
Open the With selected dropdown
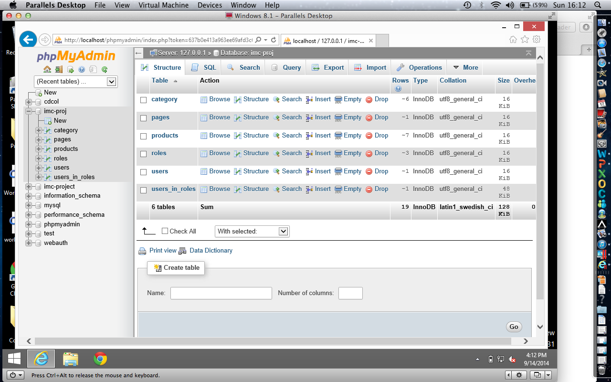tap(252, 231)
